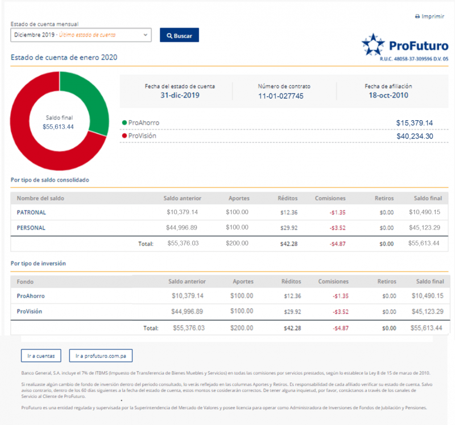Open the PERSONAL balance row

[31, 228]
